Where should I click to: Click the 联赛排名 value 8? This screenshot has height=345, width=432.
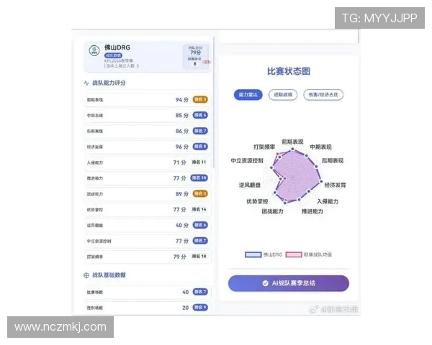[195, 64]
